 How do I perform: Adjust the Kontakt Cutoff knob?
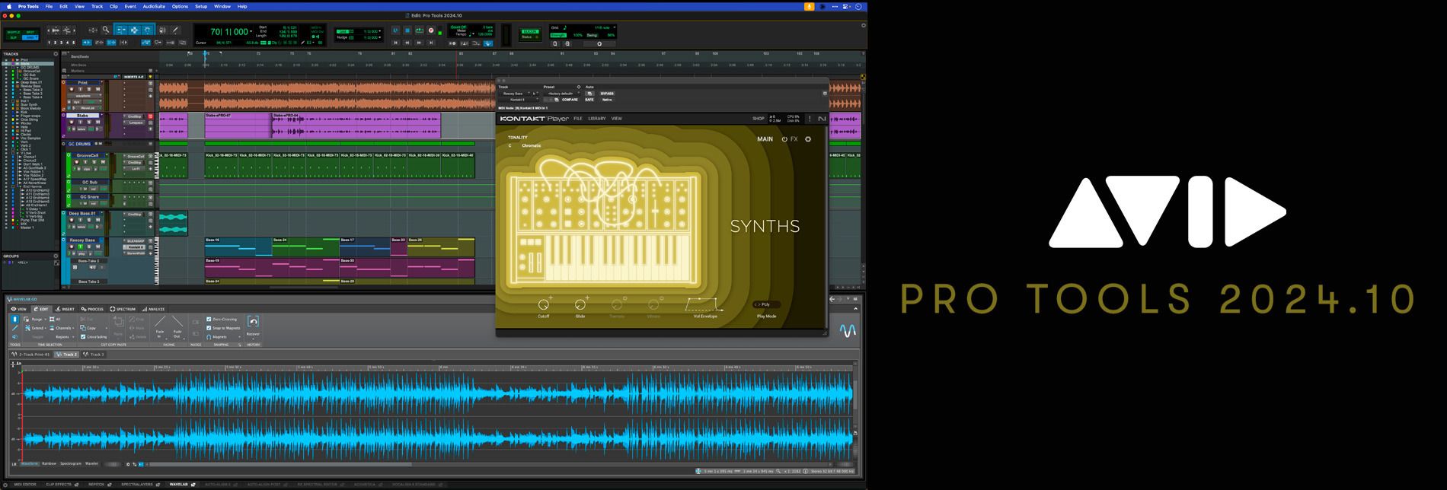(x=543, y=305)
